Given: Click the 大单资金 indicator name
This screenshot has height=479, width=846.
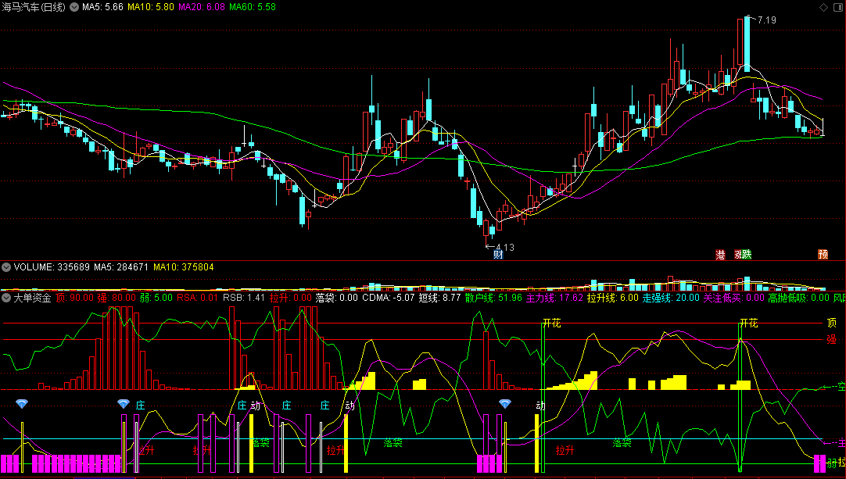Looking at the screenshot, I should tap(32, 298).
